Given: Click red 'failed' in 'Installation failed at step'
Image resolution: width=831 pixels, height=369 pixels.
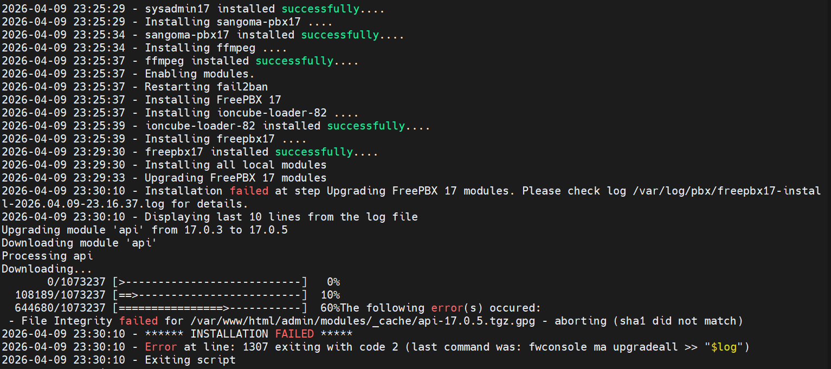Looking at the screenshot, I should click(248, 191).
